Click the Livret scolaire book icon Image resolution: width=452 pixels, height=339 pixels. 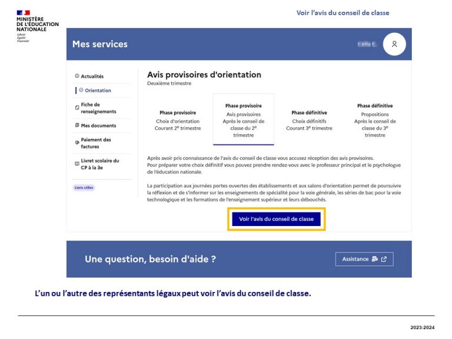point(77,164)
